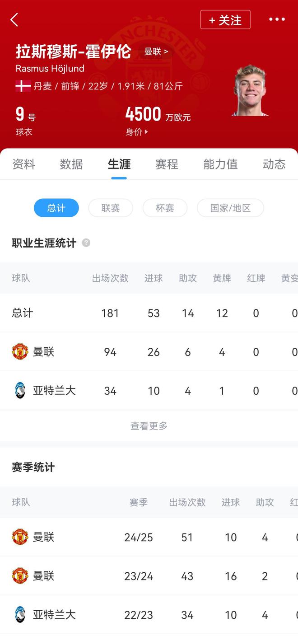This screenshot has height=636, width=298.
Task: Tap the Denmark flag icon
Action: pyautogui.click(x=23, y=86)
